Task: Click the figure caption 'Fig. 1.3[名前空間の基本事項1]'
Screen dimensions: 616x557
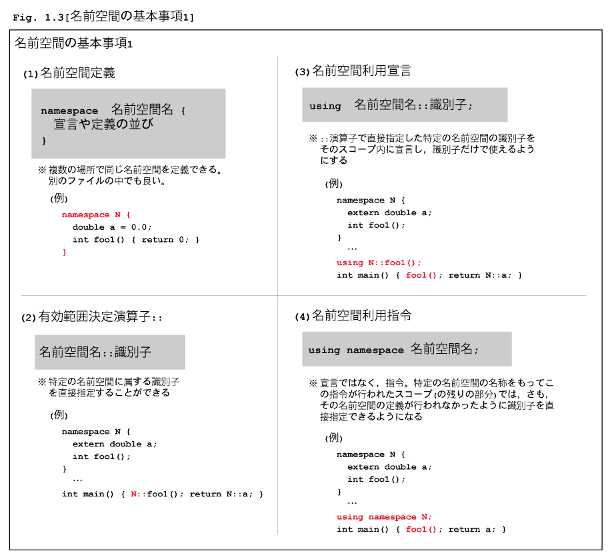Action: click(x=103, y=17)
